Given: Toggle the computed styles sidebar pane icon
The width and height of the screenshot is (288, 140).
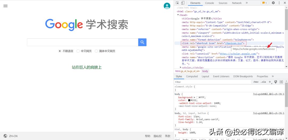Looking at the screenshot, I should 281,82.
